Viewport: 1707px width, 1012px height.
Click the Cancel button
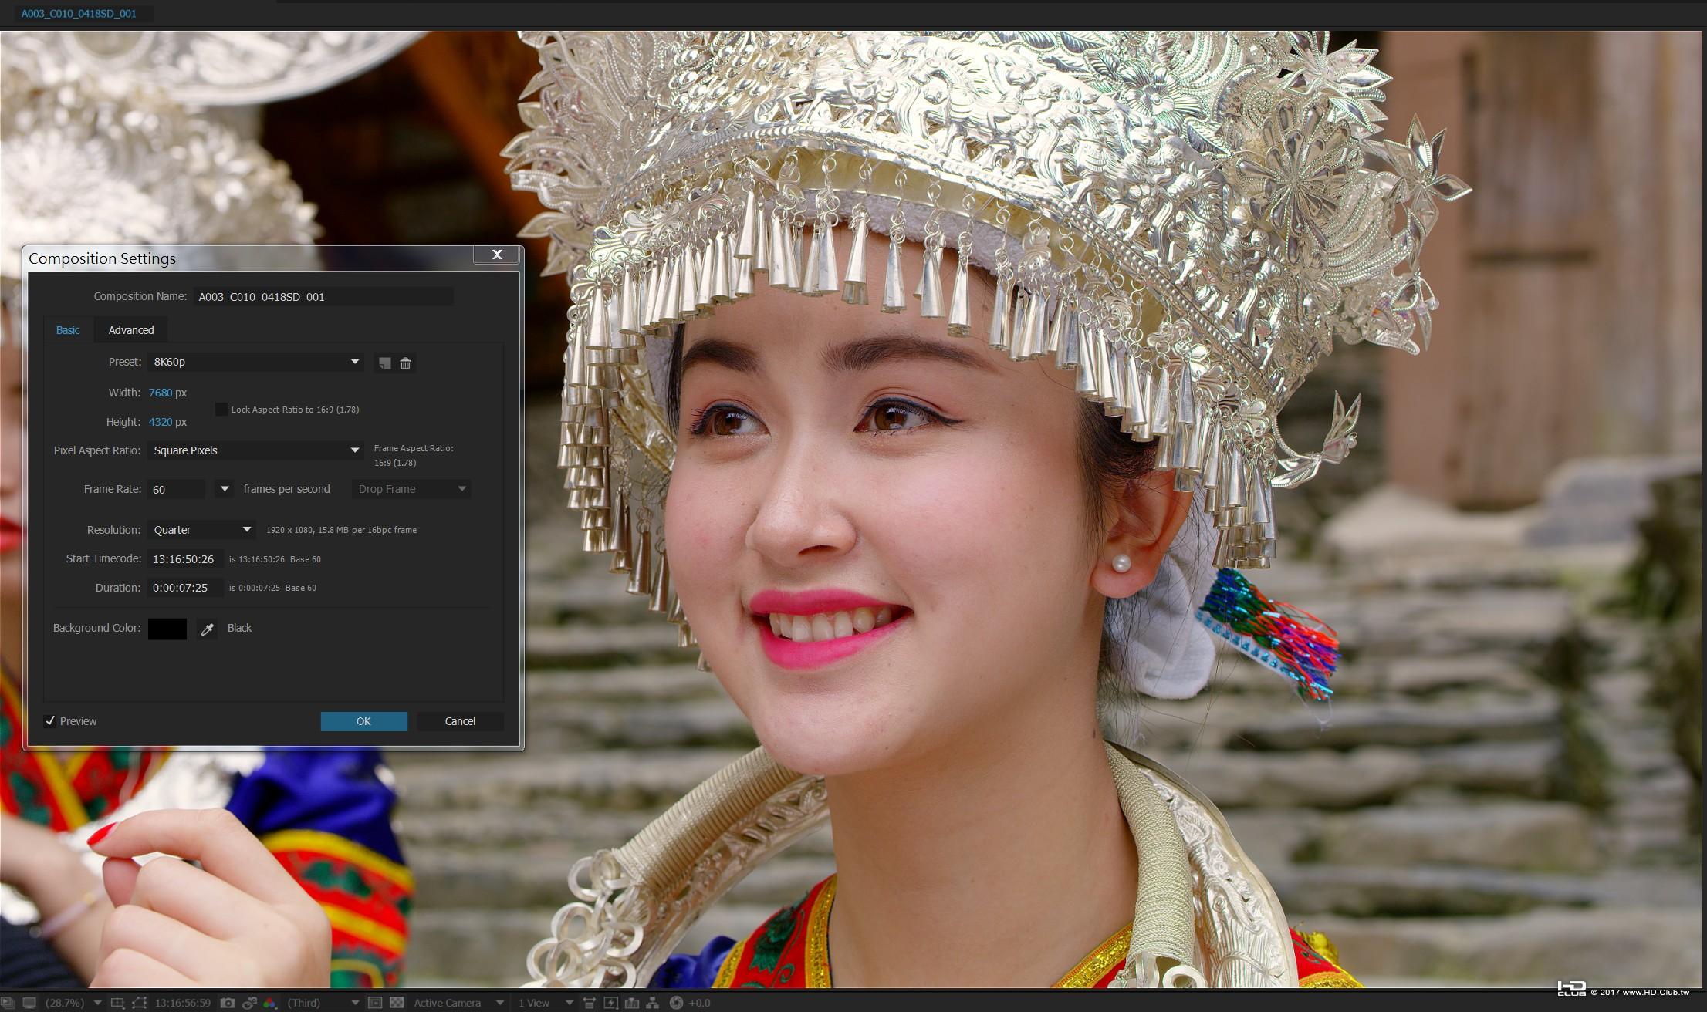(460, 721)
